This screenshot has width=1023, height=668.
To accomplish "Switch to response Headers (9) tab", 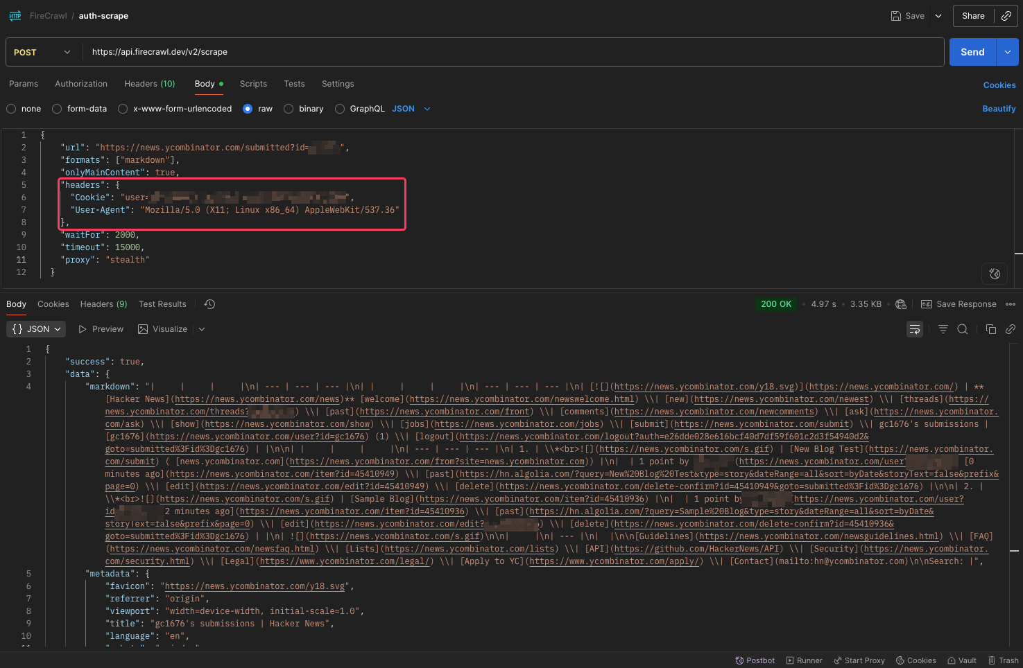I will click(x=103, y=304).
